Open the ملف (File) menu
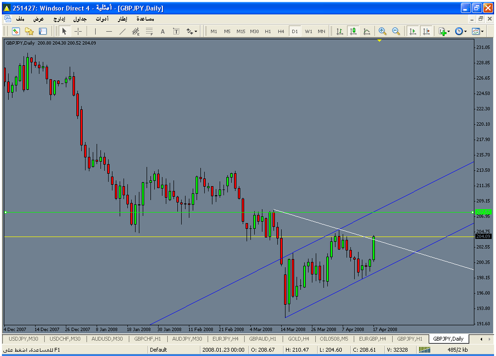 pos(20,19)
